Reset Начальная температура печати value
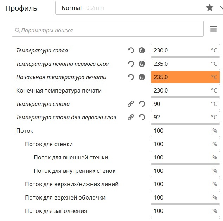 (x=131, y=77)
